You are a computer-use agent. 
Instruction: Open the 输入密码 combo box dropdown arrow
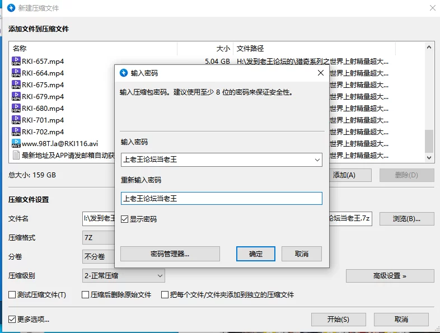tap(317, 160)
